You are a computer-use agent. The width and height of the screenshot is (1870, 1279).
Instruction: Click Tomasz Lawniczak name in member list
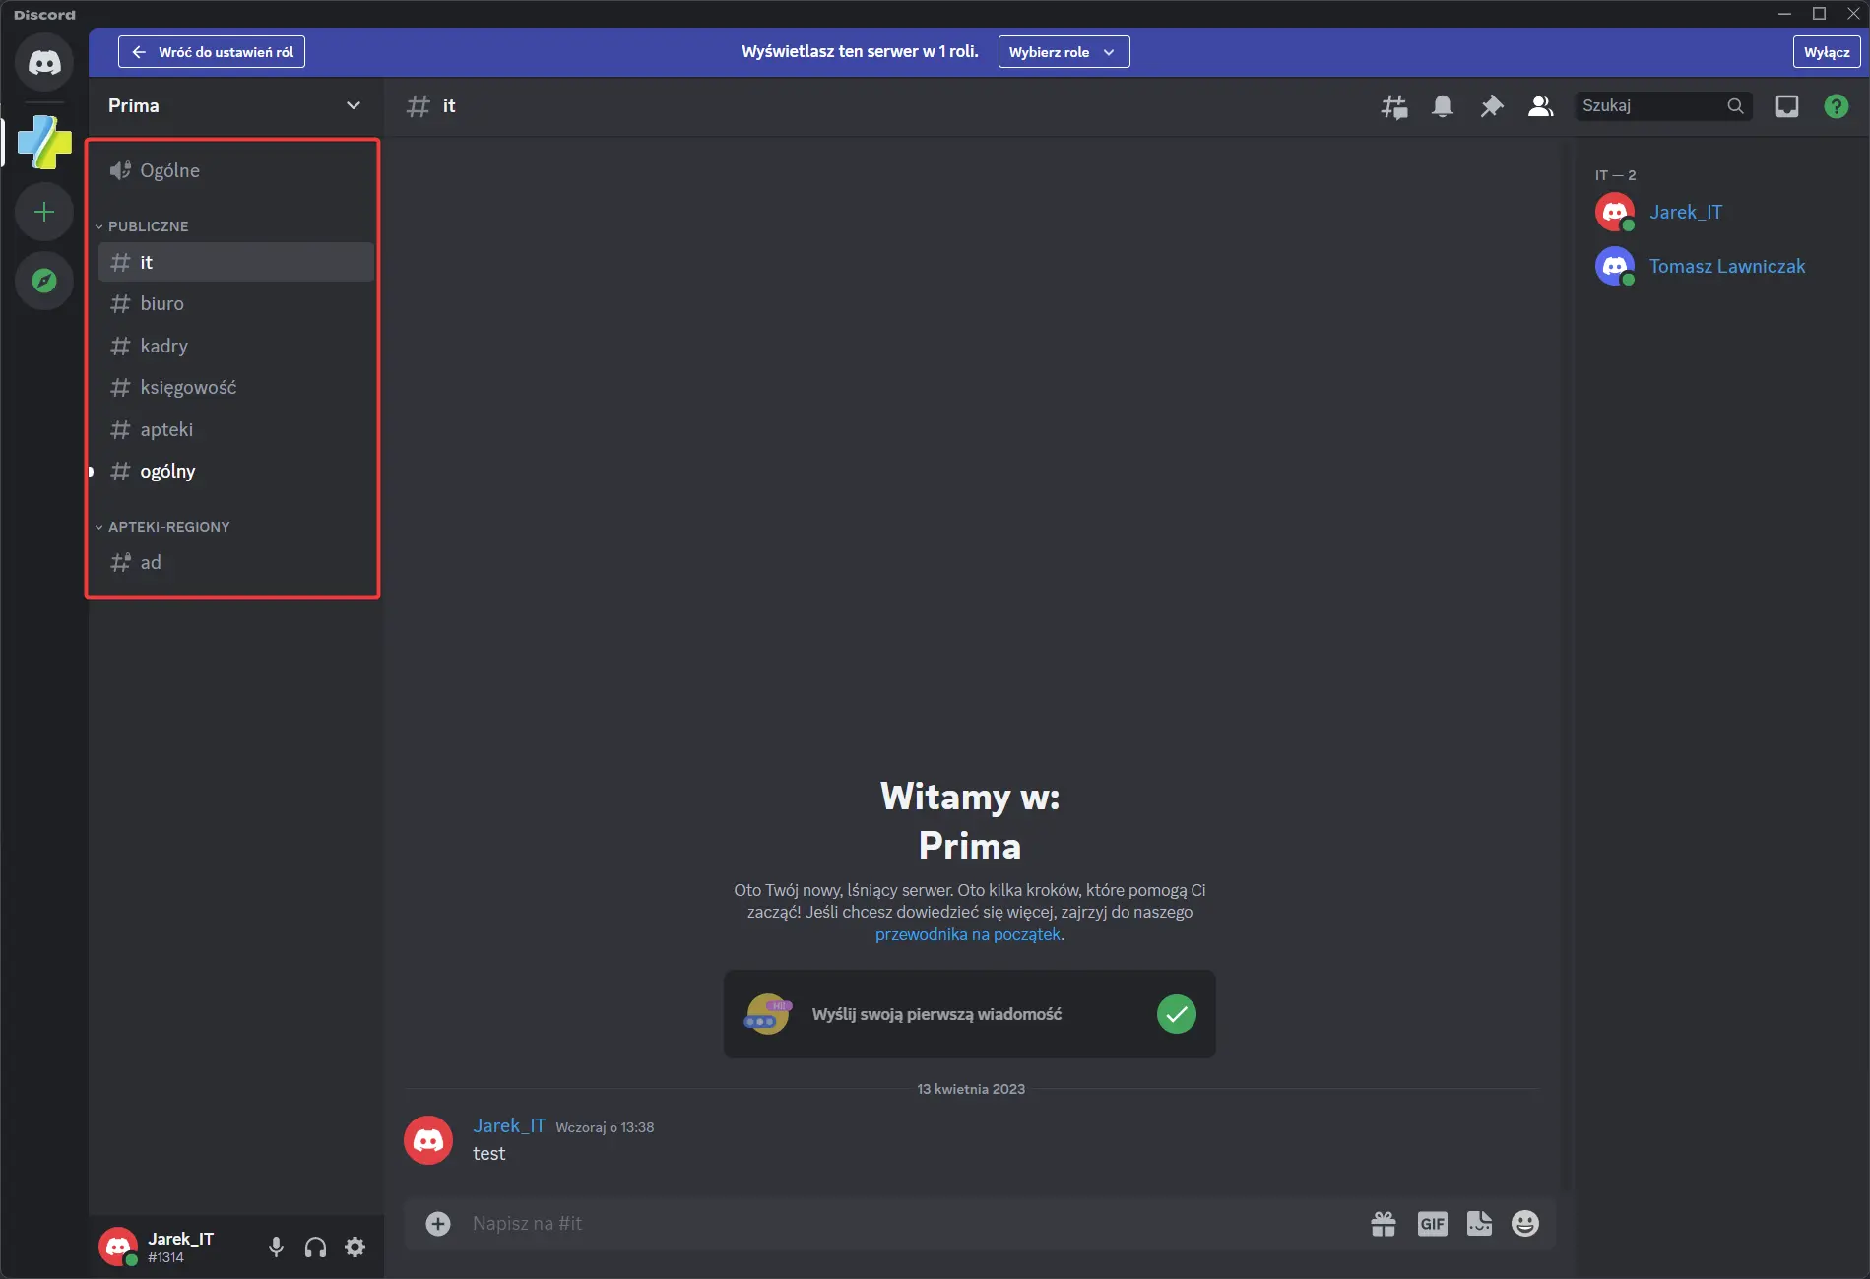[1727, 266]
